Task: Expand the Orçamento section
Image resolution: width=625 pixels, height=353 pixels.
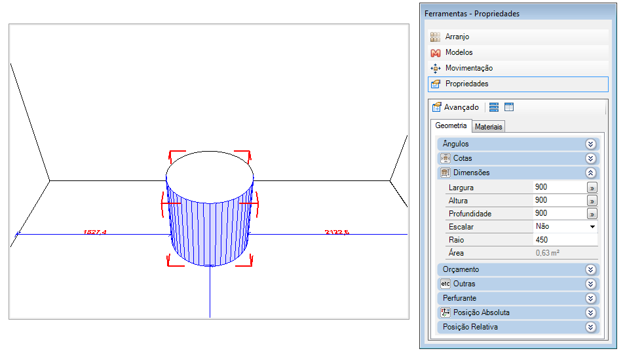Action: tap(590, 269)
